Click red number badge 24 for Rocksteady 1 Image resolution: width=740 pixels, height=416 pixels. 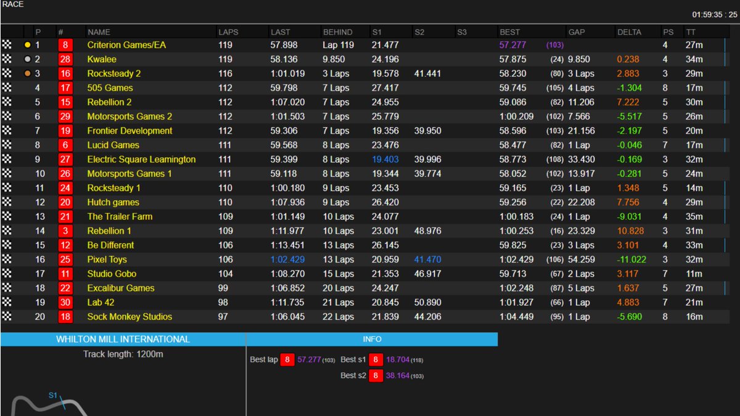coord(65,188)
